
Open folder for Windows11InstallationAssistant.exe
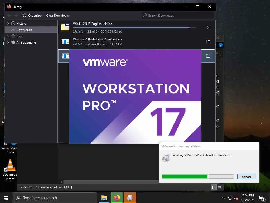pos(208,41)
